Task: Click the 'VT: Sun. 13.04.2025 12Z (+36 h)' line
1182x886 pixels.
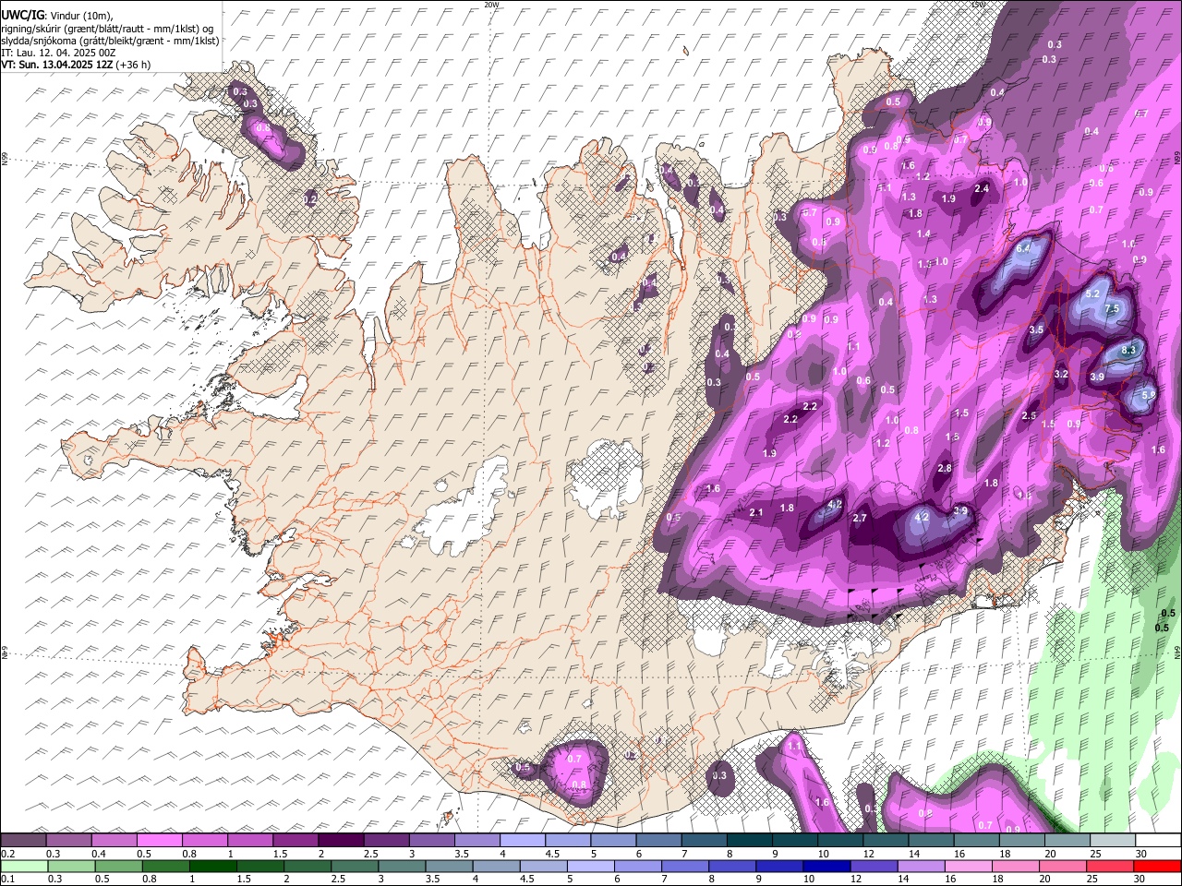Action: coord(76,65)
